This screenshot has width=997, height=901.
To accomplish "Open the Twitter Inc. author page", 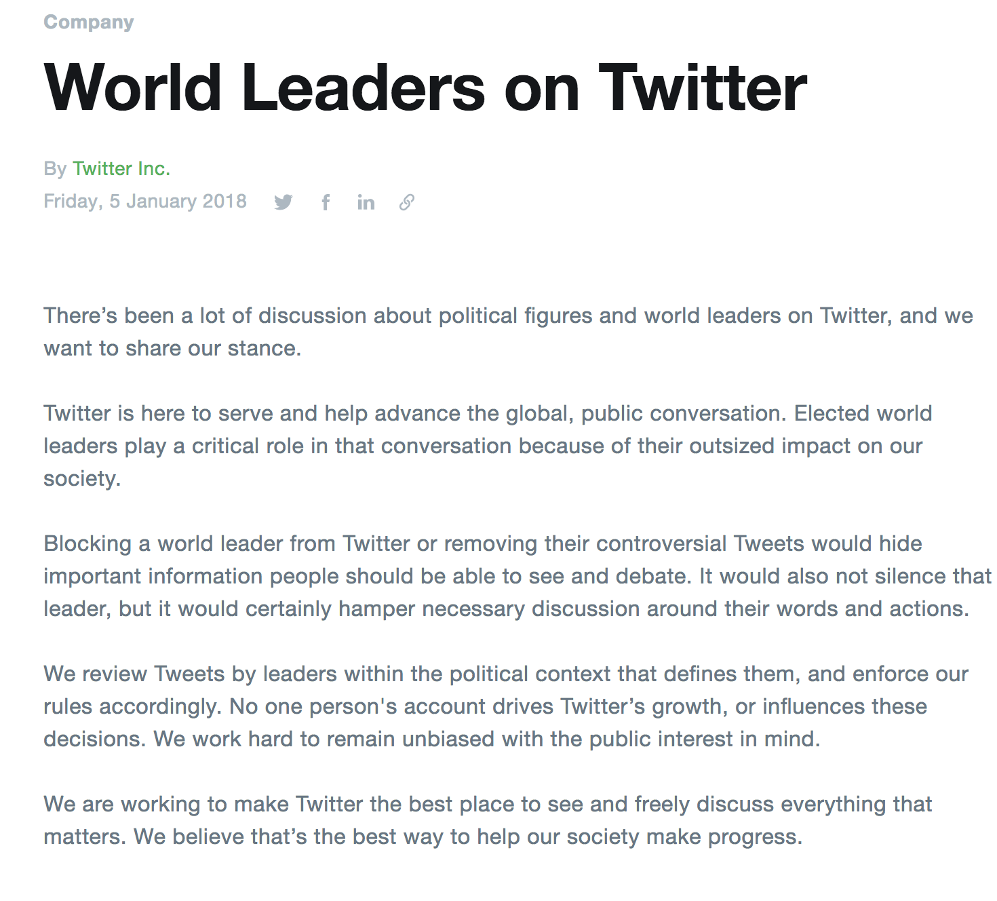I will (x=121, y=168).
